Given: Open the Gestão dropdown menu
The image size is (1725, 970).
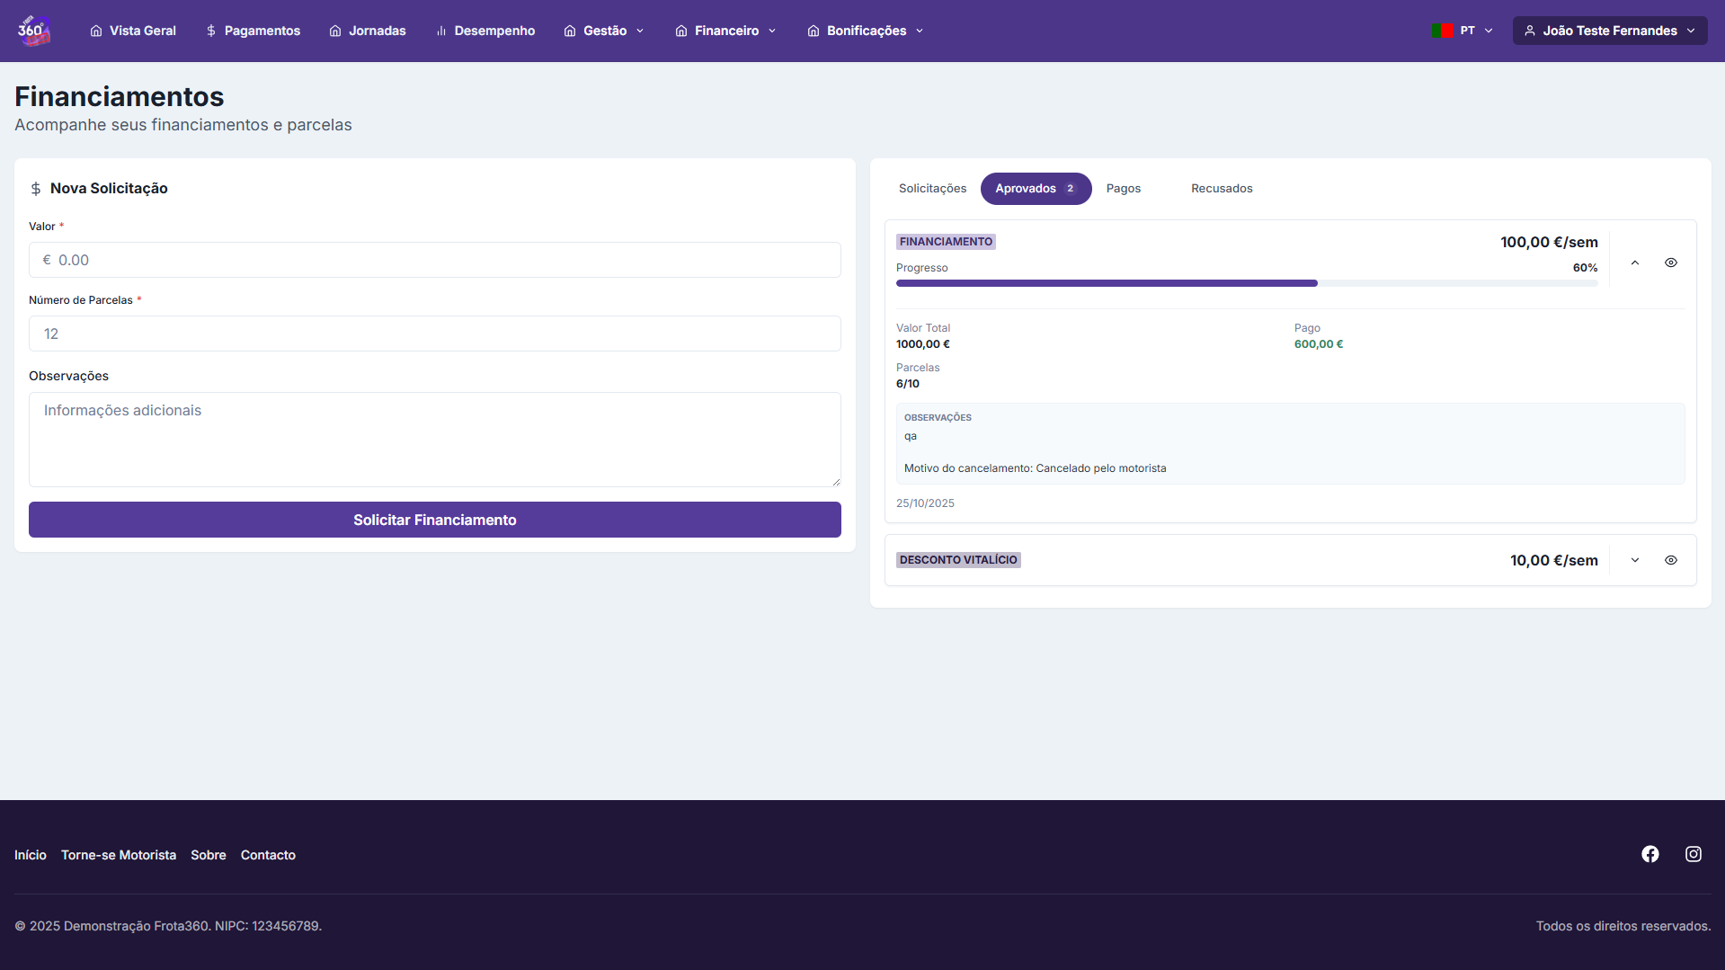Looking at the screenshot, I should pyautogui.click(x=604, y=31).
